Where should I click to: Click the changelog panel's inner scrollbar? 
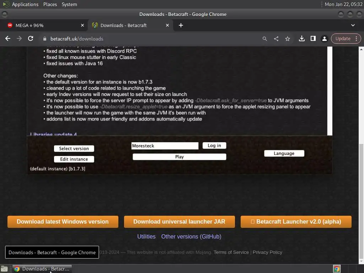330,91
